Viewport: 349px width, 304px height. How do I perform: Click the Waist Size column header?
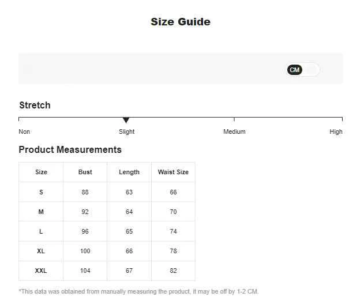click(x=173, y=172)
